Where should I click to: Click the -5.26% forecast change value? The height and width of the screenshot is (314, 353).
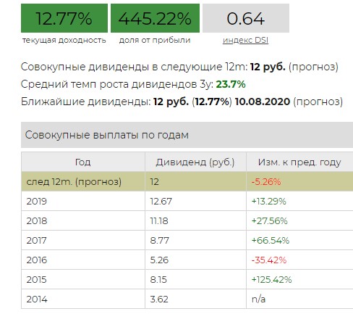(x=266, y=181)
